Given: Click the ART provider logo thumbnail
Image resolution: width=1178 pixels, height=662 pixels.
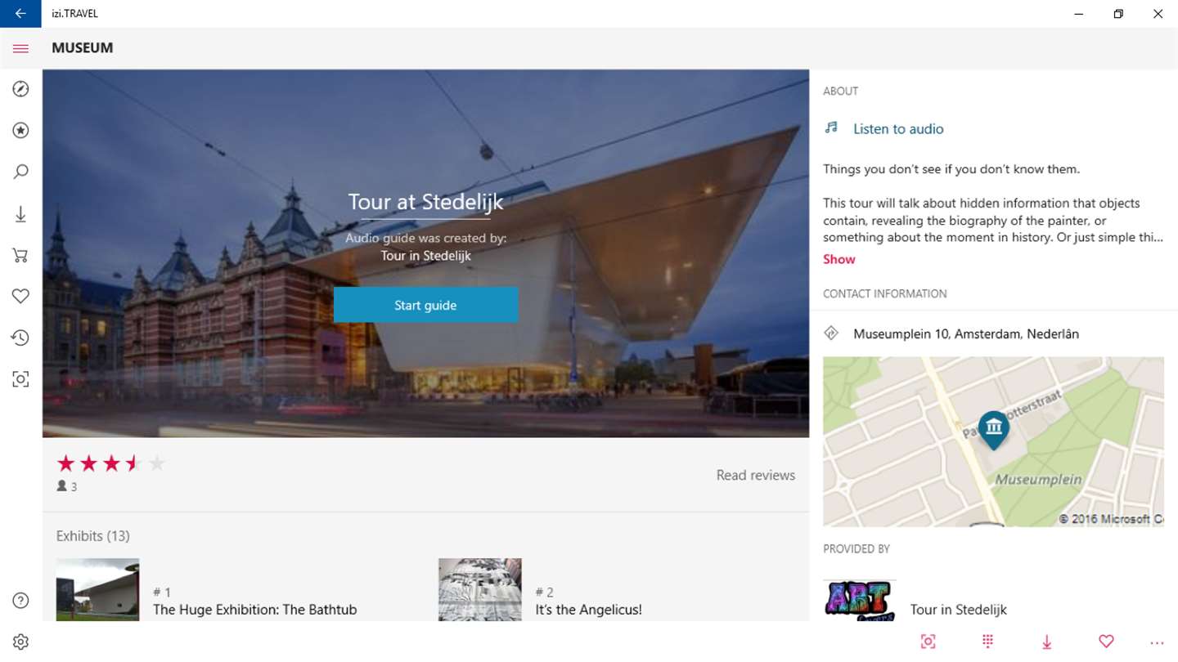Looking at the screenshot, I should point(859,600).
